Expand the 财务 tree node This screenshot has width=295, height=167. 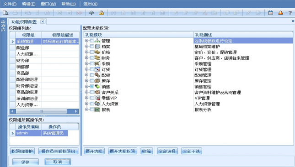pyautogui.click(x=86, y=57)
